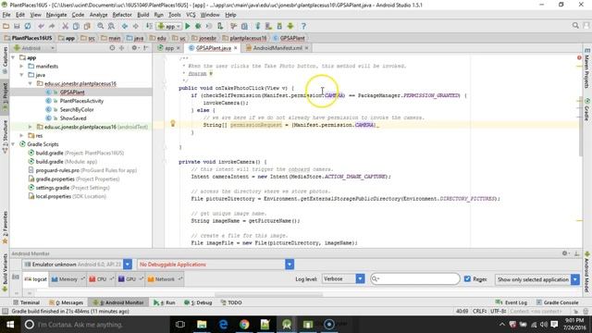Click the Make Project icon

(149, 26)
